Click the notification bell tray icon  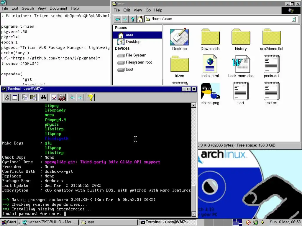pyautogui.click(x=262, y=222)
